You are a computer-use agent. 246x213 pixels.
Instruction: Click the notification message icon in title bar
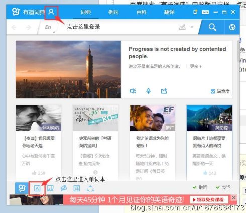[x=195, y=12]
